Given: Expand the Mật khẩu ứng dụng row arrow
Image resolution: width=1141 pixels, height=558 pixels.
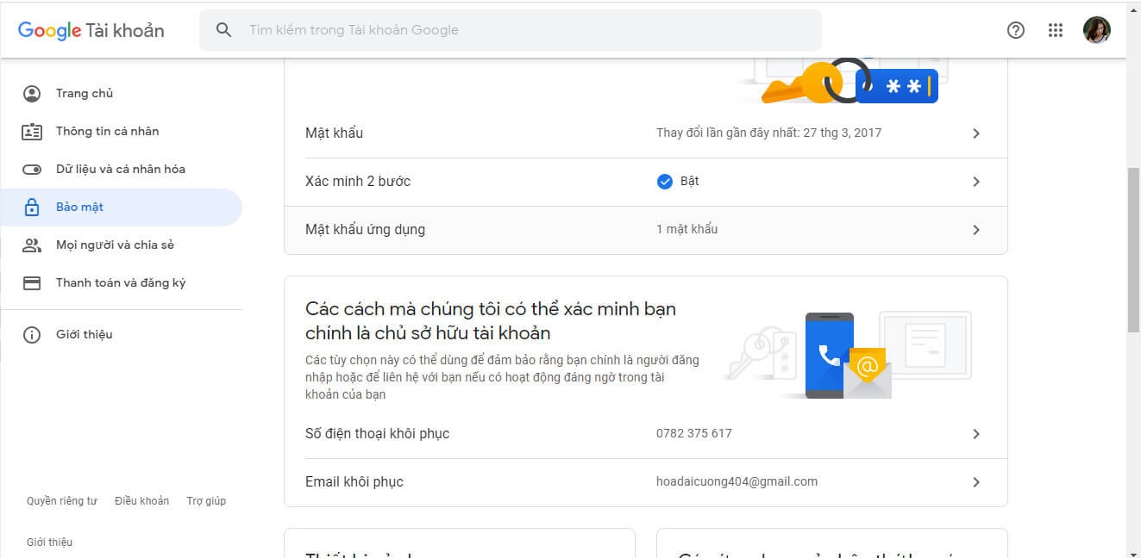Looking at the screenshot, I should click(x=976, y=230).
